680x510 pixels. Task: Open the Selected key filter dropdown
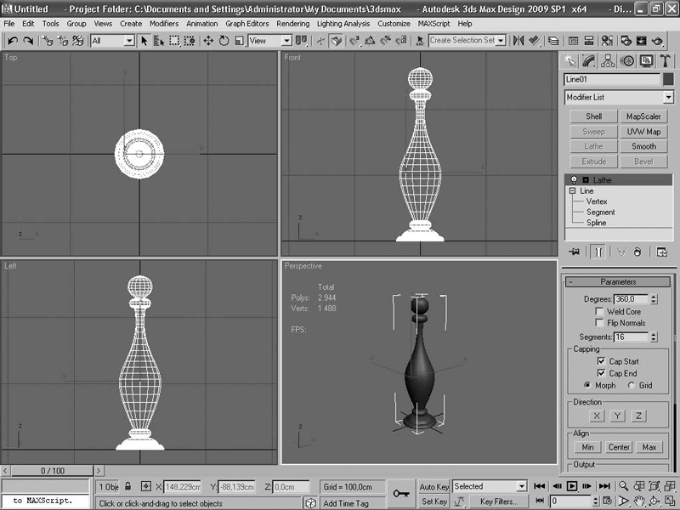point(522,486)
